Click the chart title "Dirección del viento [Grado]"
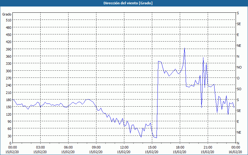This screenshot has height=155, width=248. coord(128,3)
